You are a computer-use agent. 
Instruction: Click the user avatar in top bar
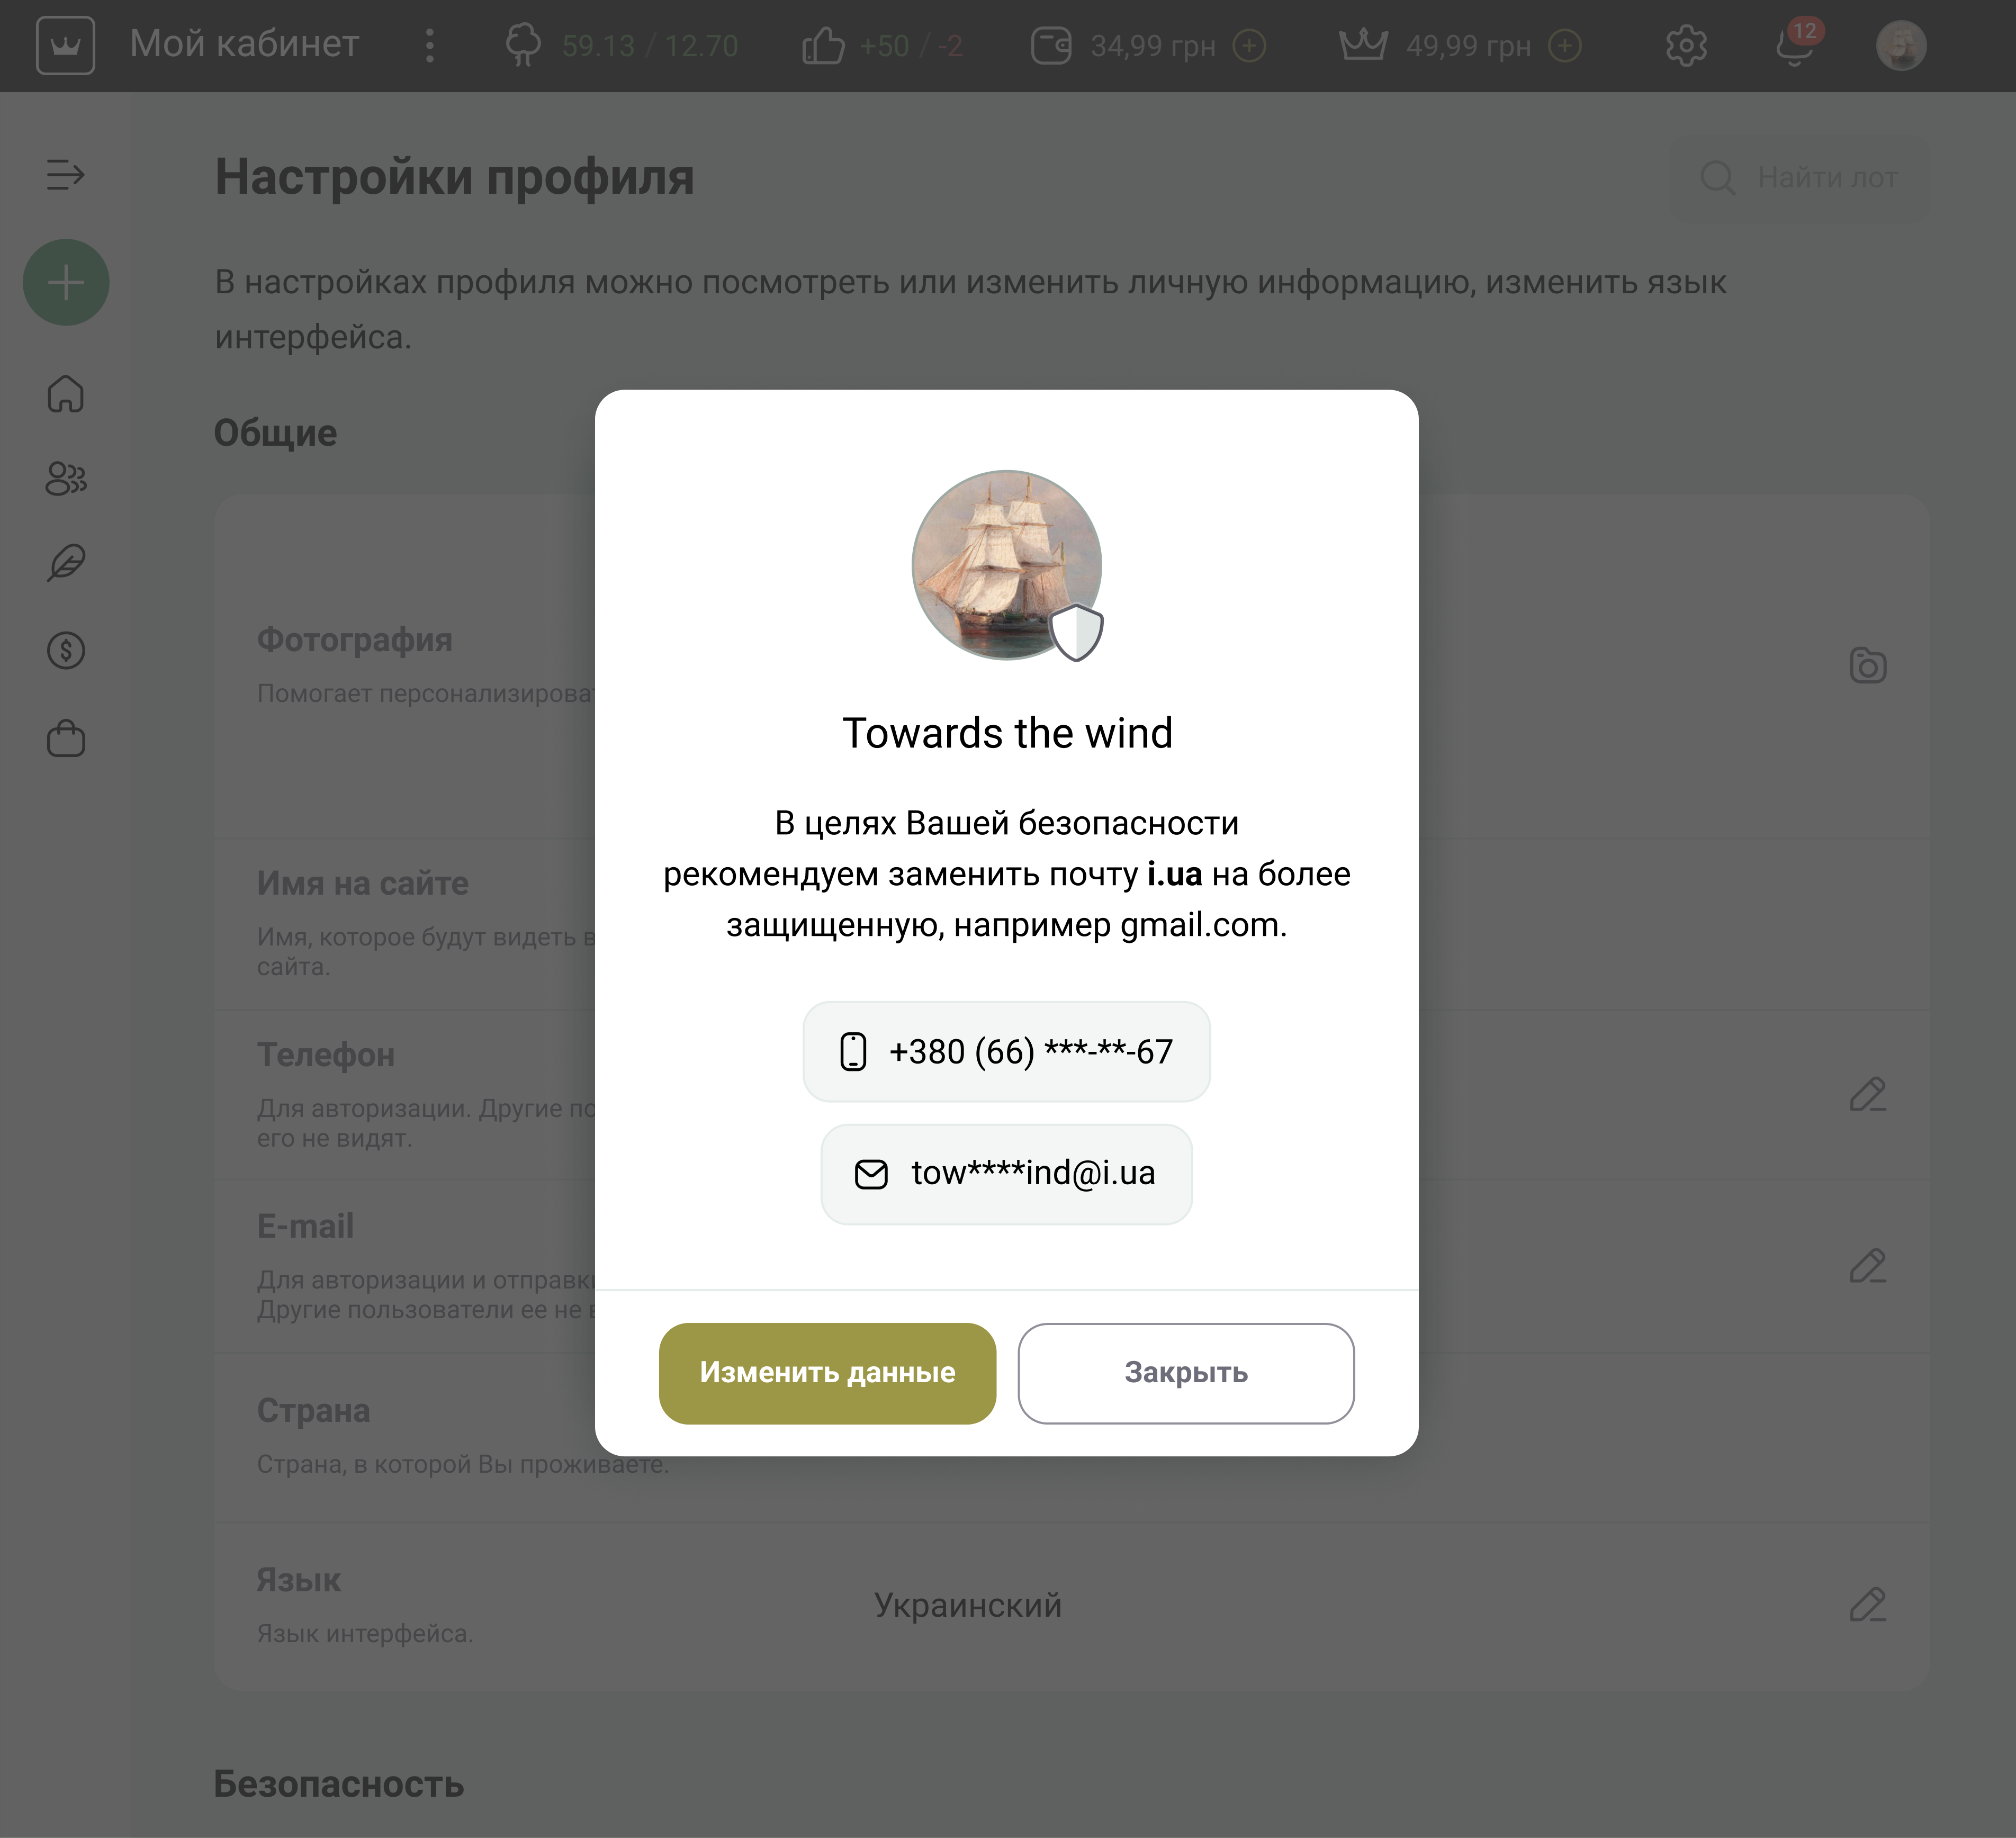pyautogui.click(x=1901, y=45)
